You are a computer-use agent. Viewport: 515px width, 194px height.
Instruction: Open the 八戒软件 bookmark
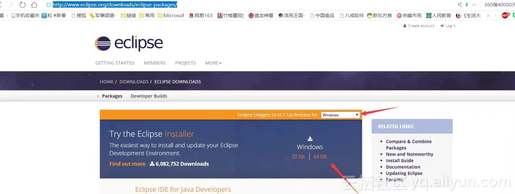coord(352,15)
